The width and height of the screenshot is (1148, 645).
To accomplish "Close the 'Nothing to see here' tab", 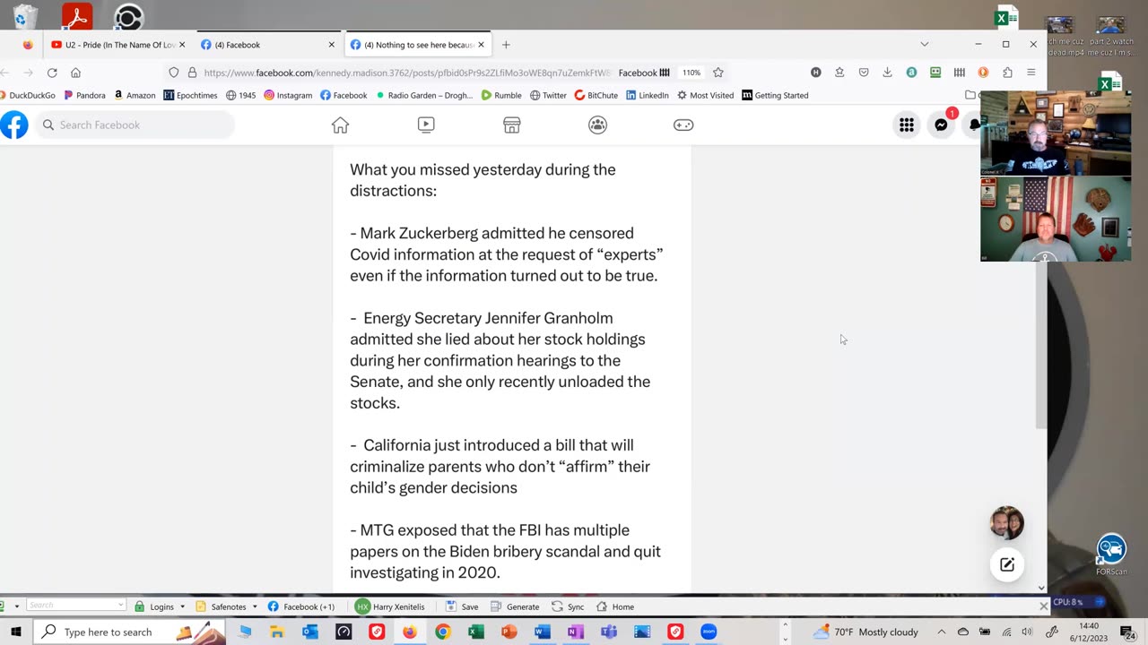I will pyautogui.click(x=481, y=45).
